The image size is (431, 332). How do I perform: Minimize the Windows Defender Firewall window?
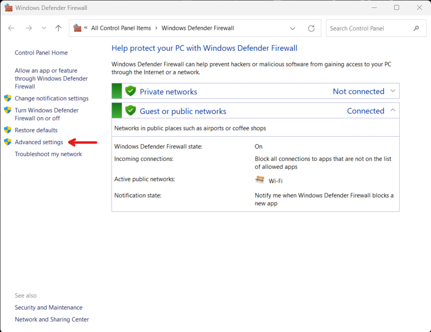374,7
